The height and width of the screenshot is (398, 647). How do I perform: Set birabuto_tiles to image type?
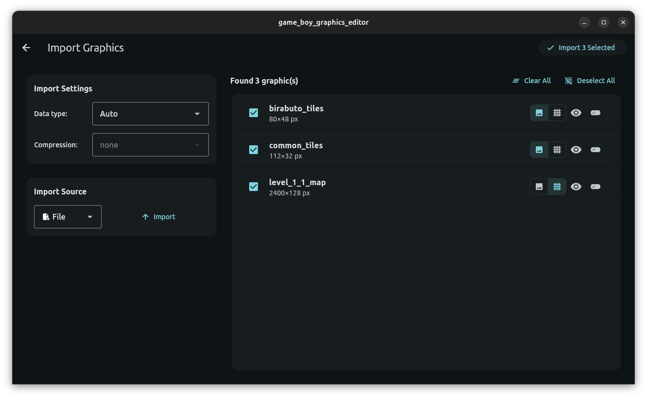tap(539, 113)
